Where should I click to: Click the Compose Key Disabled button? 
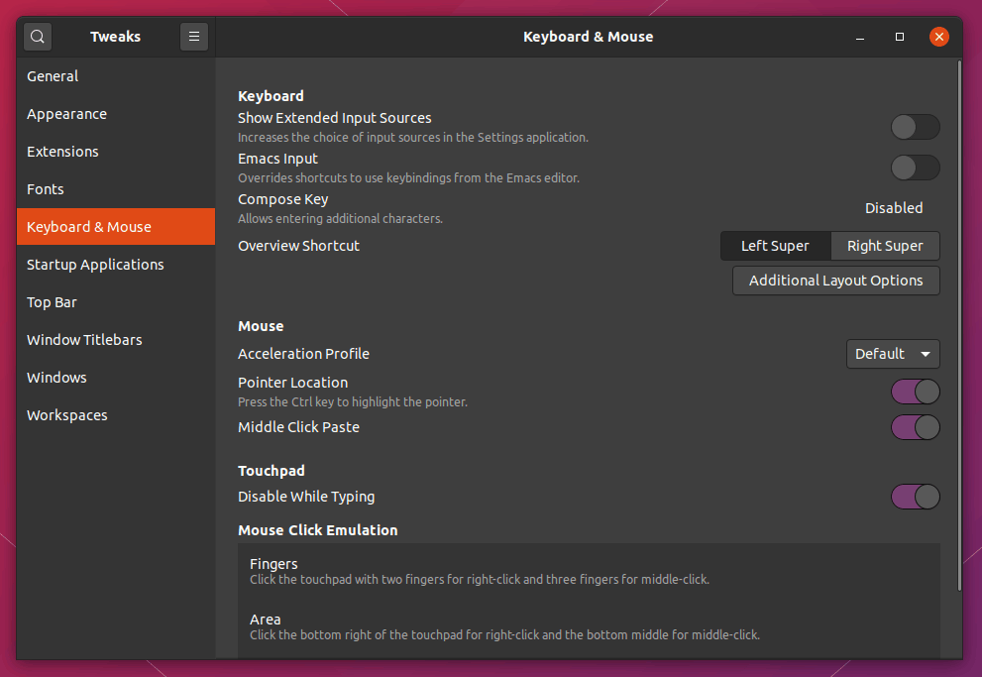tap(893, 208)
